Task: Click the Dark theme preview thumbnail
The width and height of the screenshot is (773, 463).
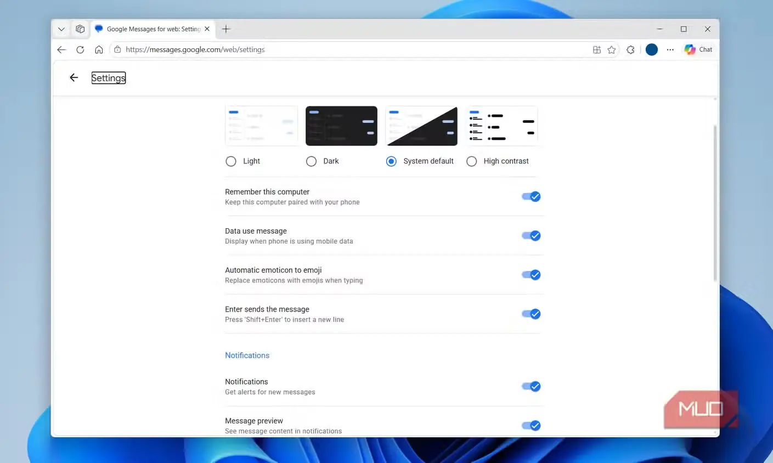Action: click(x=341, y=126)
